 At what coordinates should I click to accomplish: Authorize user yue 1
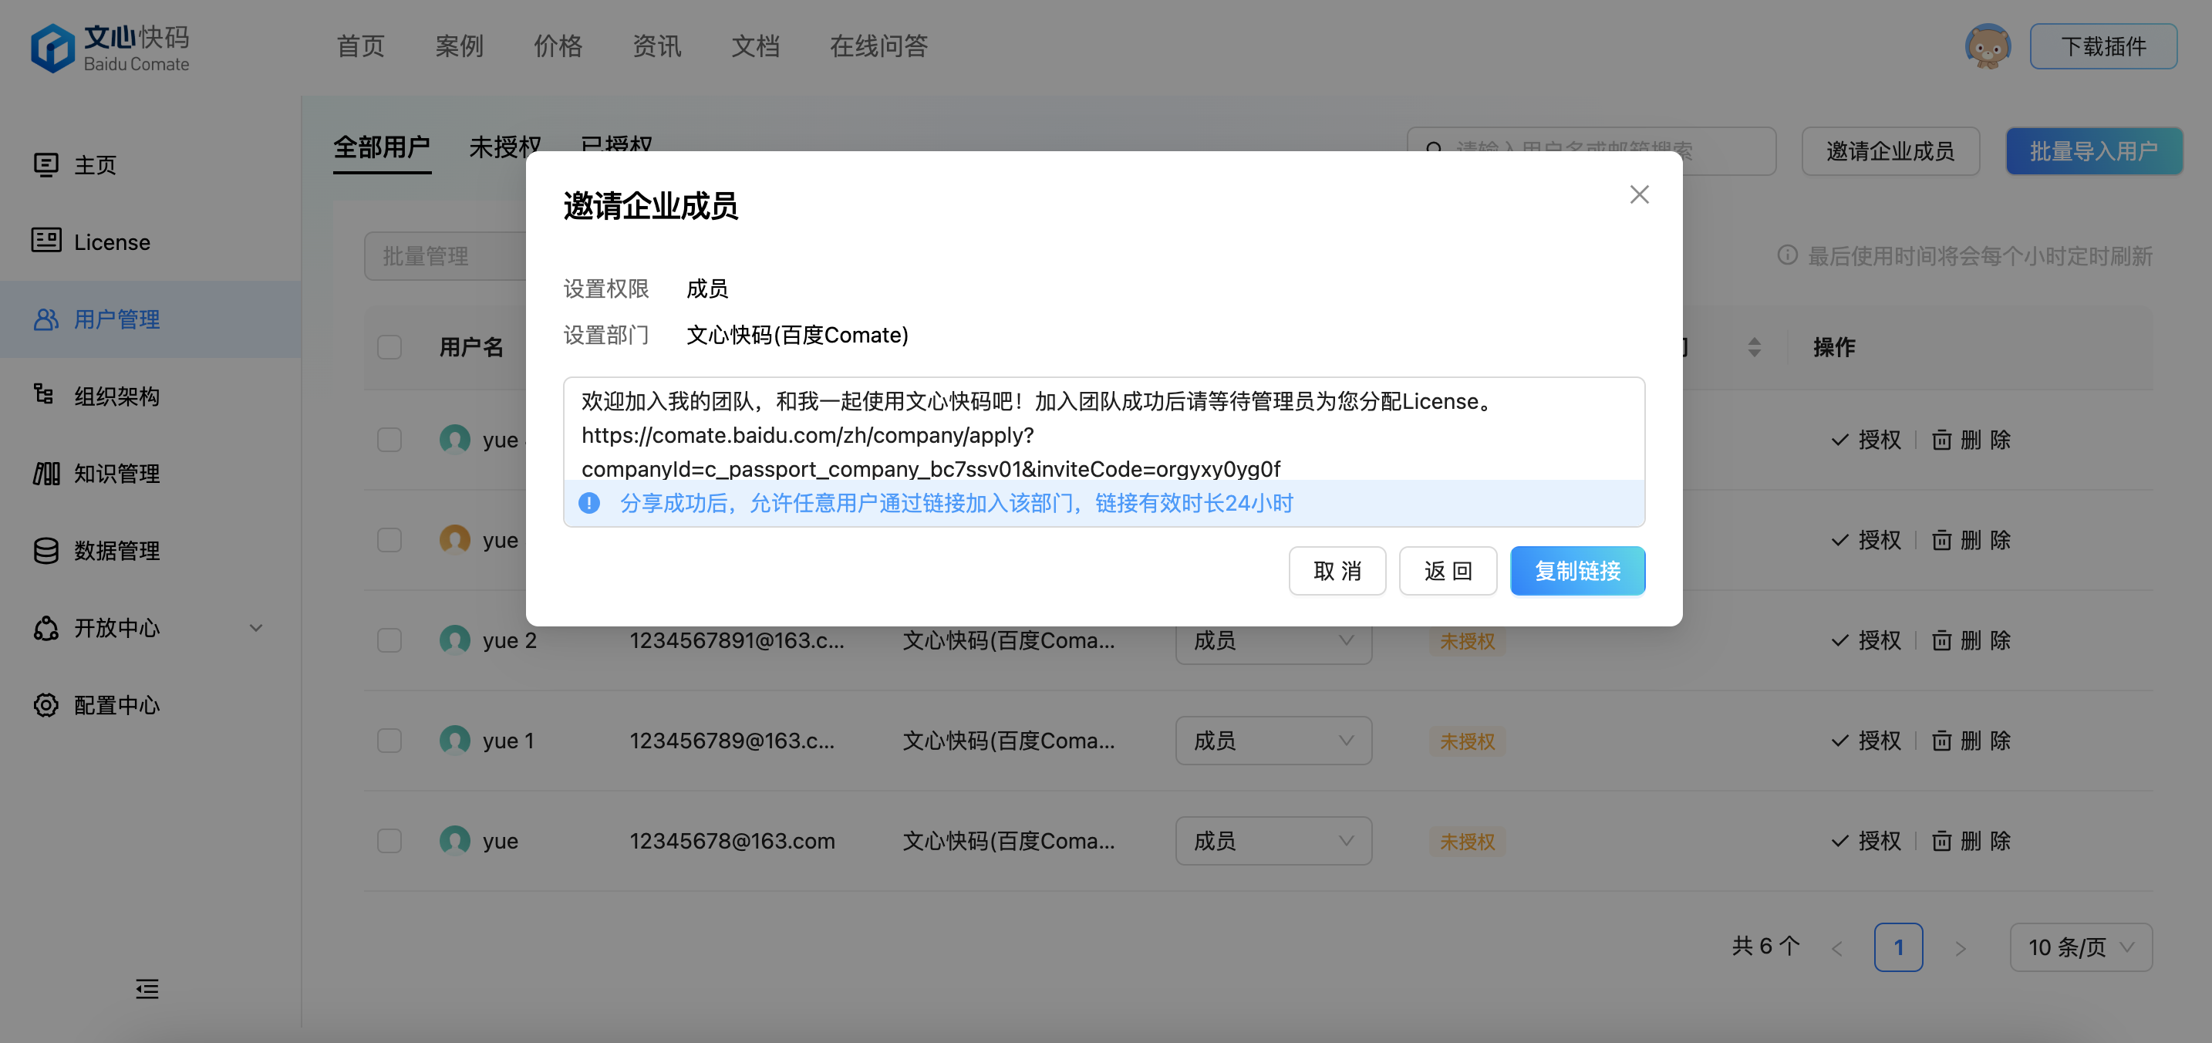[1866, 741]
